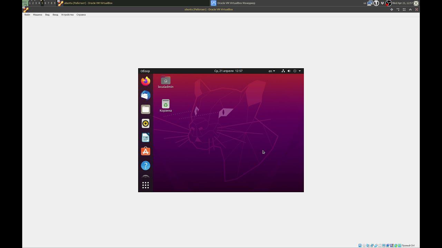
Task: Click the USB devices status icon
Action: [x=376, y=246]
